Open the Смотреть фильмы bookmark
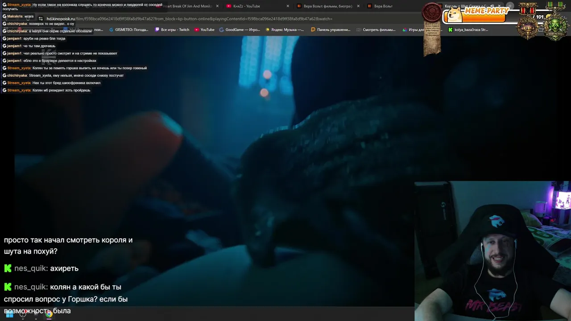 coord(376,30)
